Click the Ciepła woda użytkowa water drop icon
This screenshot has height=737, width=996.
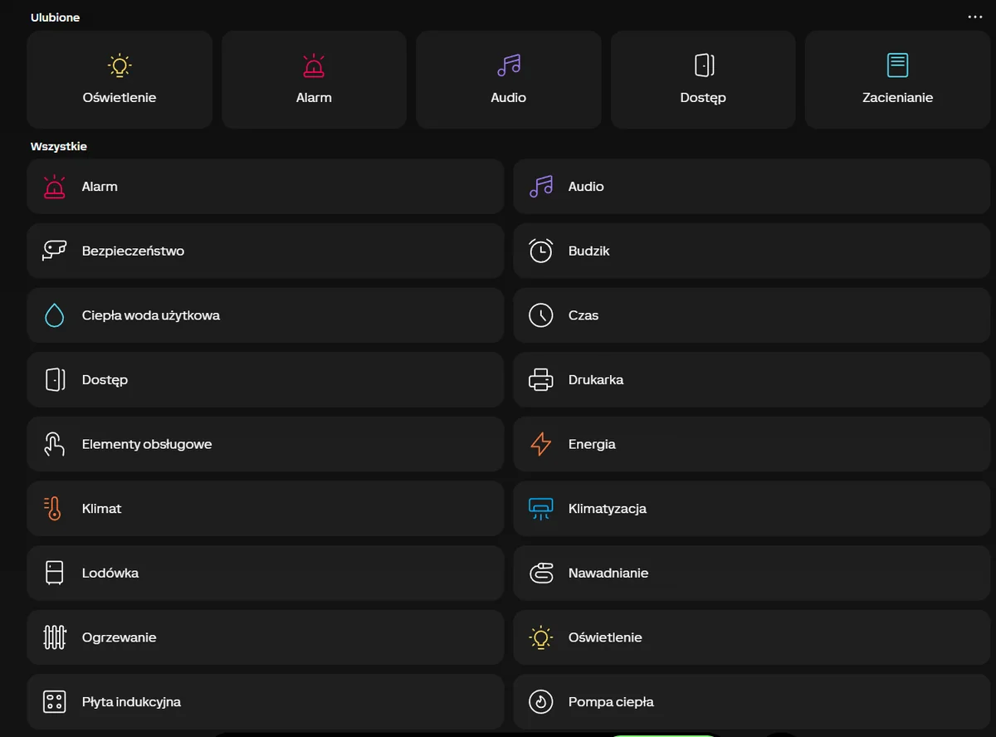tap(55, 315)
